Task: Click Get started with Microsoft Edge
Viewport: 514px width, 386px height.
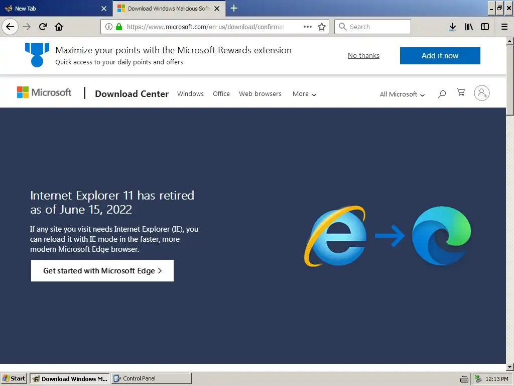Action: point(102,271)
